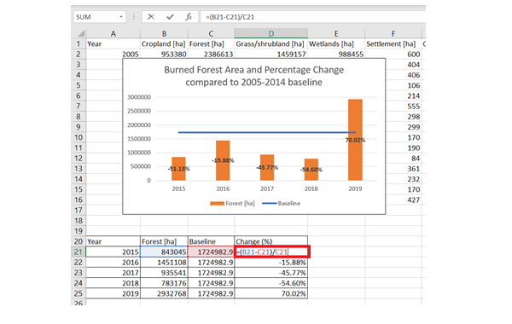The image size is (512, 324).
Task: Click the -45.77% data label in chart
Action: [x=267, y=168]
